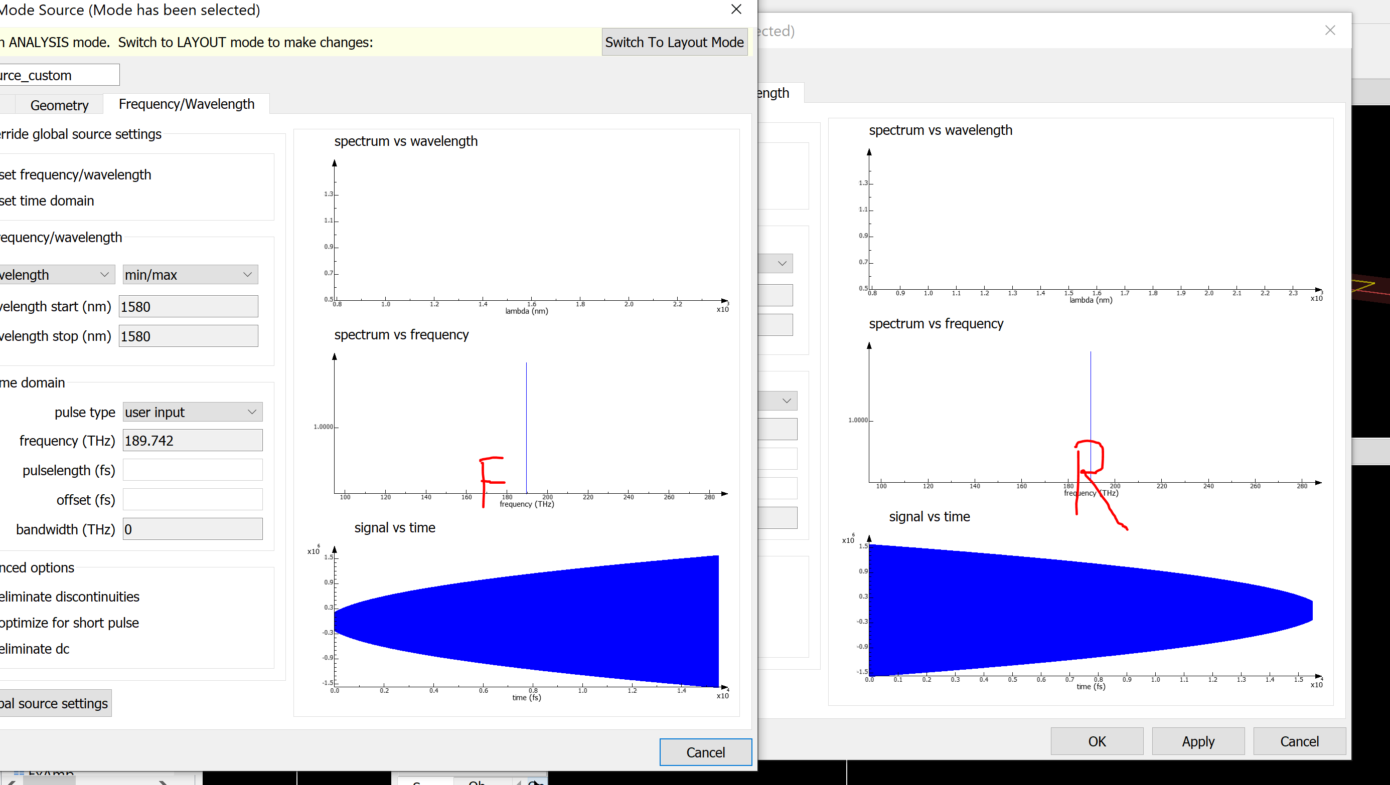This screenshot has width=1390, height=785.
Task: Close the background source properties dialog
Action: click(x=1330, y=30)
